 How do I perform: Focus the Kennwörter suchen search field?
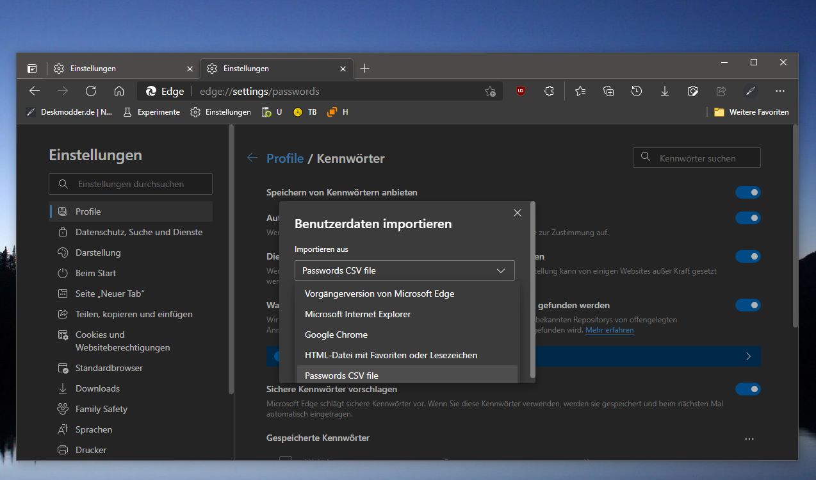tap(697, 158)
